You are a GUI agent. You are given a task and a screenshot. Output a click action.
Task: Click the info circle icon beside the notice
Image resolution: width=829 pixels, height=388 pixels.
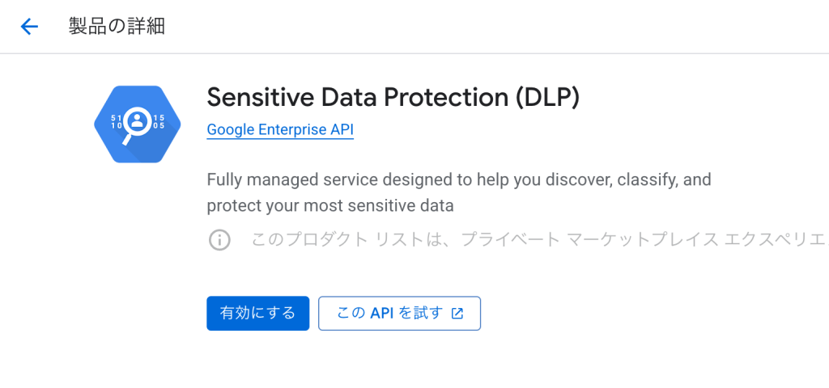(219, 240)
